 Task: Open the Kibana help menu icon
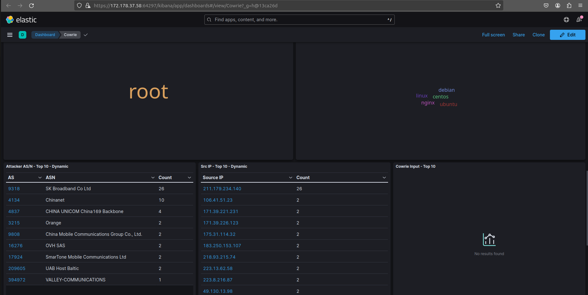(566, 20)
